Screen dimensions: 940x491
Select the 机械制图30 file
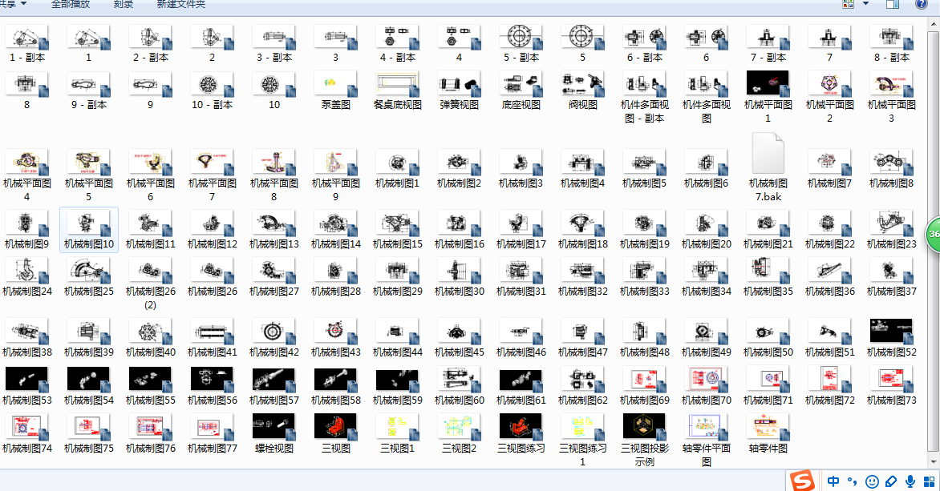coord(460,277)
